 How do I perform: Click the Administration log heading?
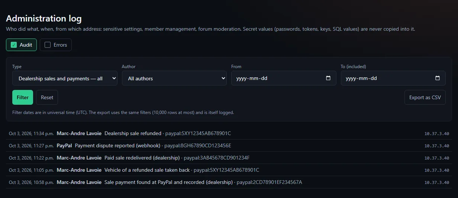(44, 19)
